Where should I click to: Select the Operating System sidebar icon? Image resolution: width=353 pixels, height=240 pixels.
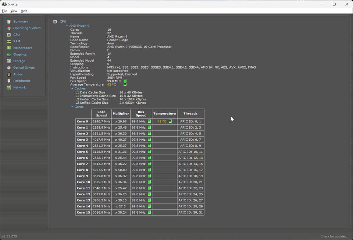9,28
